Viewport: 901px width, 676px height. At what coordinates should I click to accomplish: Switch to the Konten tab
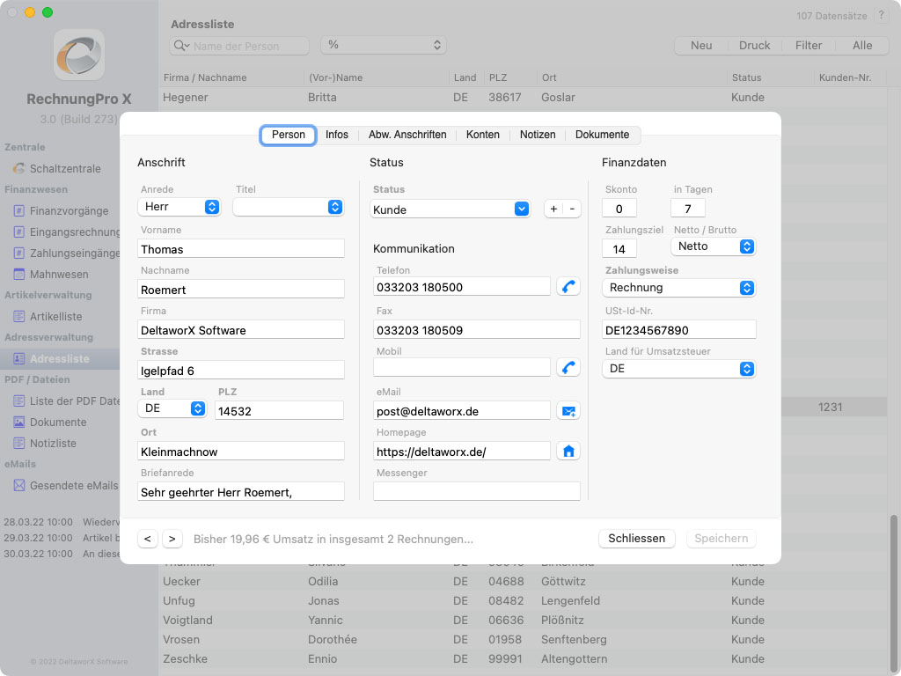click(x=483, y=135)
